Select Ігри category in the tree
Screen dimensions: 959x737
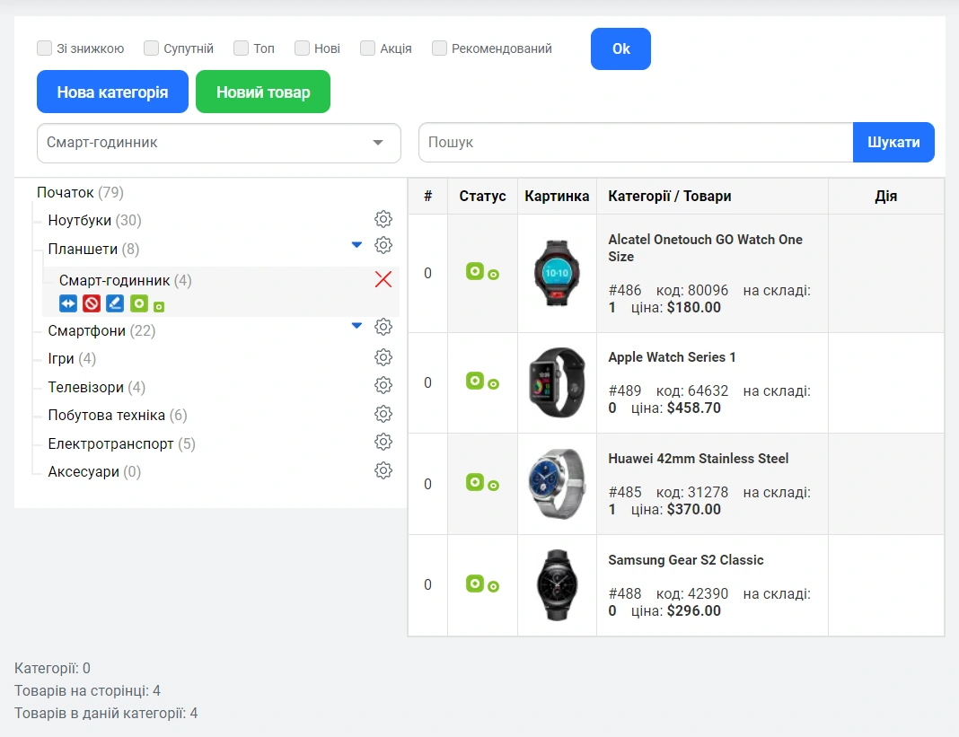coord(61,359)
